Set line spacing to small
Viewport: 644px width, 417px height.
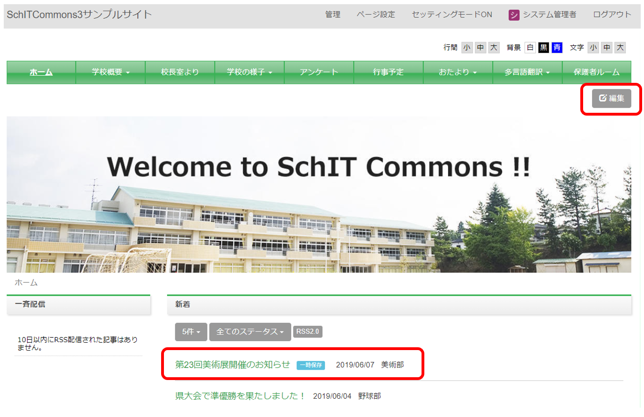(x=467, y=47)
